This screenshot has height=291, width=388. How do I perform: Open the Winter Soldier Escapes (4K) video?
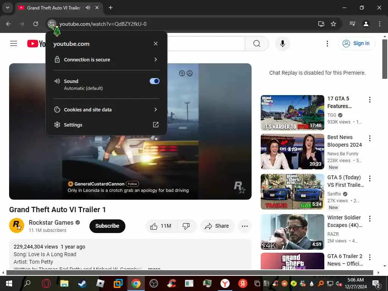pos(292,232)
